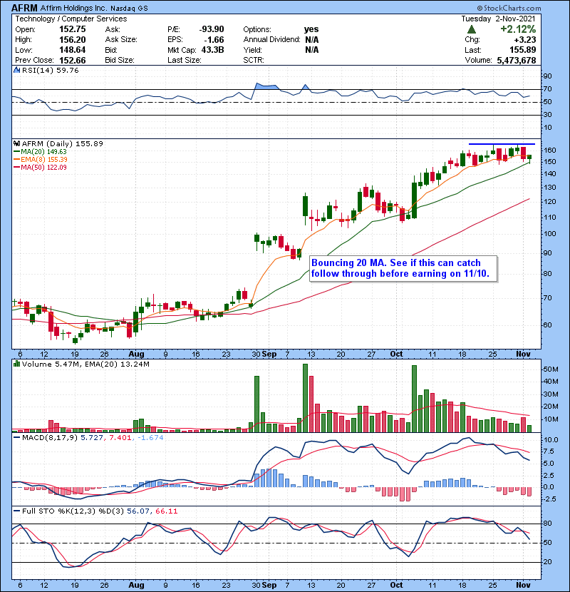Click the 50M volume axis label
The image size is (570, 592).
pos(551,369)
